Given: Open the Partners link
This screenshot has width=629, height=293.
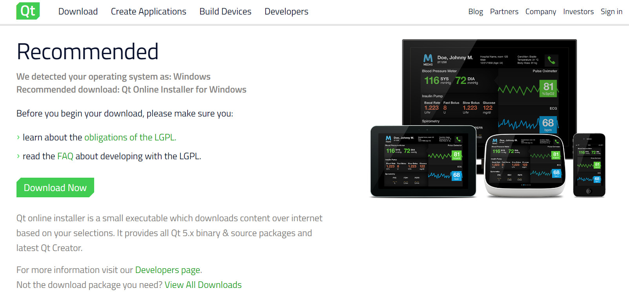Looking at the screenshot, I should point(504,12).
